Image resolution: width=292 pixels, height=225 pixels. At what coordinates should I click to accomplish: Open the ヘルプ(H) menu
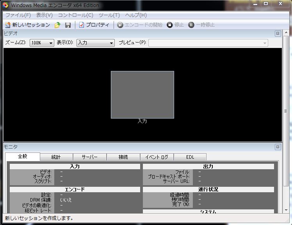point(136,15)
